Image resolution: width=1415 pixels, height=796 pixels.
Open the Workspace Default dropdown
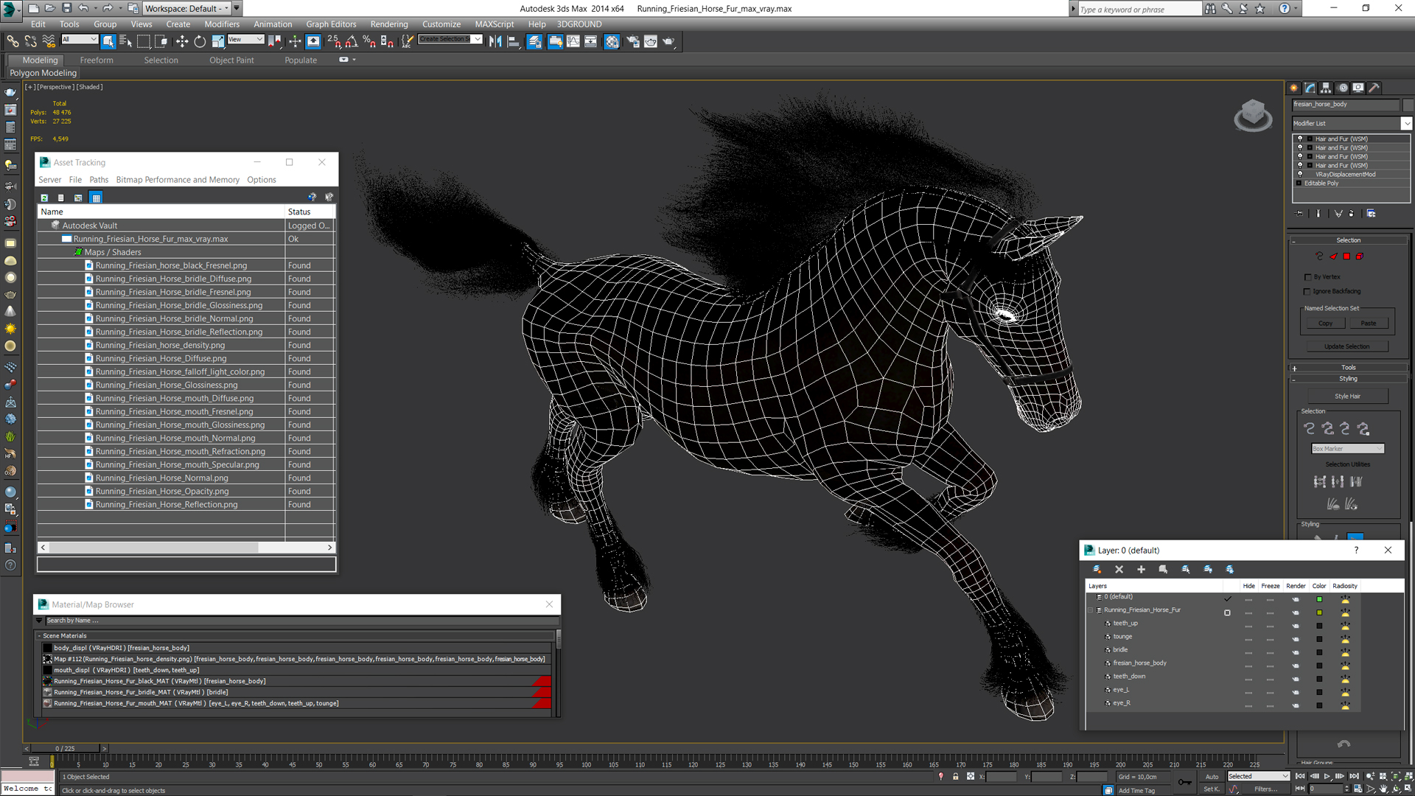tap(186, 8)
